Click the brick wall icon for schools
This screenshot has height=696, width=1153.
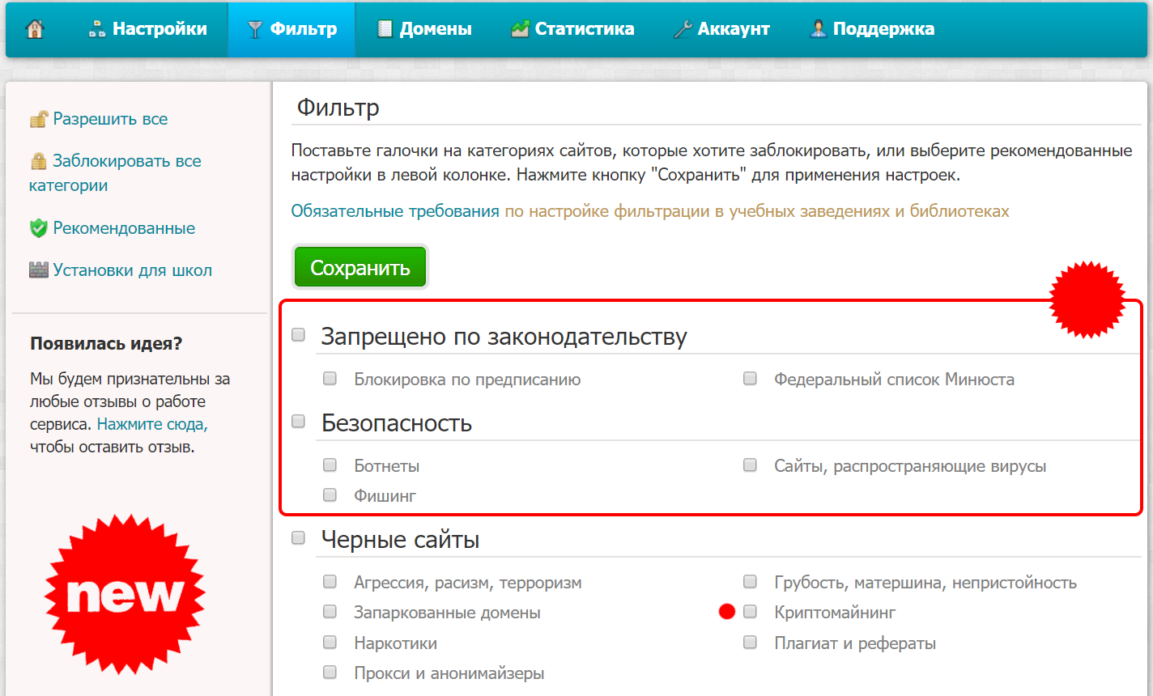pos(38,270)
